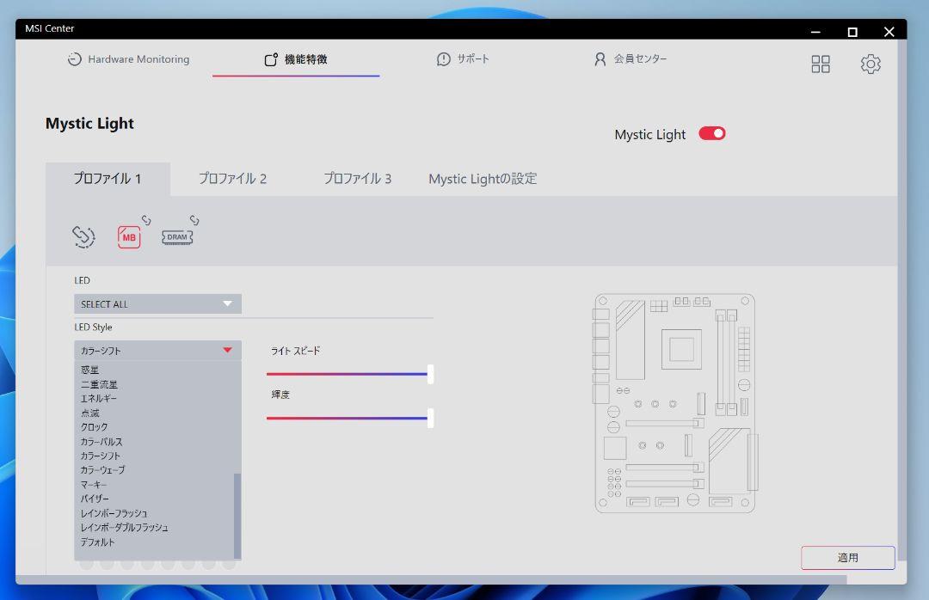The image size is (929, 600).
Task: Open the 機能特徴 tab
Action: point(296,59)
